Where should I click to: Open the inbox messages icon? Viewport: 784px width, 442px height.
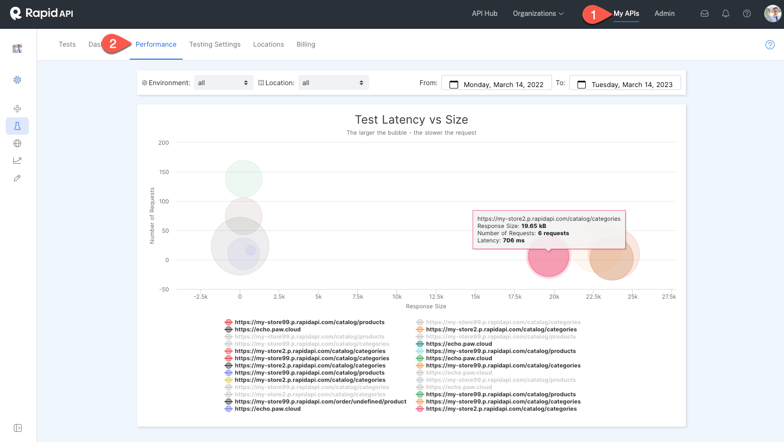705,13
